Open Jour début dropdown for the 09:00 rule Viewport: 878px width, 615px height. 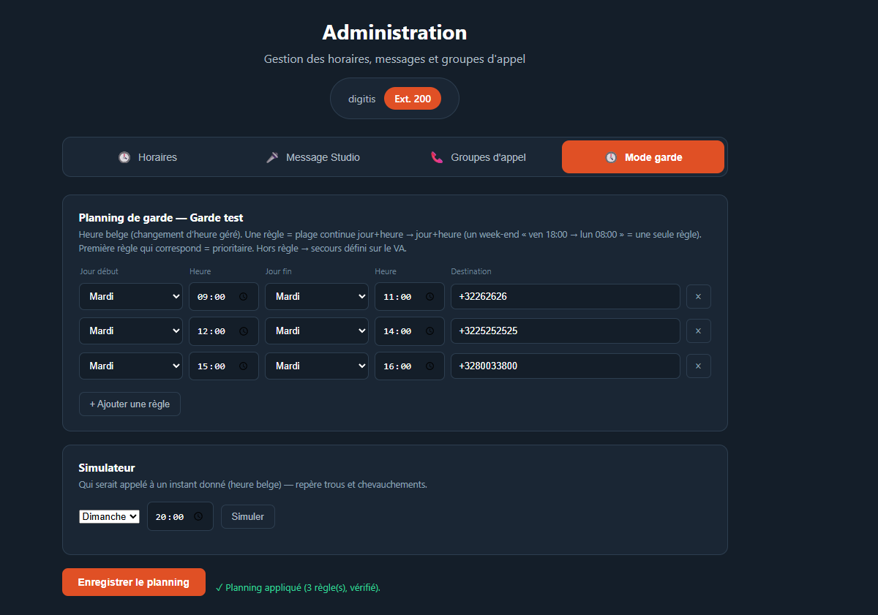tap(131, 297)
